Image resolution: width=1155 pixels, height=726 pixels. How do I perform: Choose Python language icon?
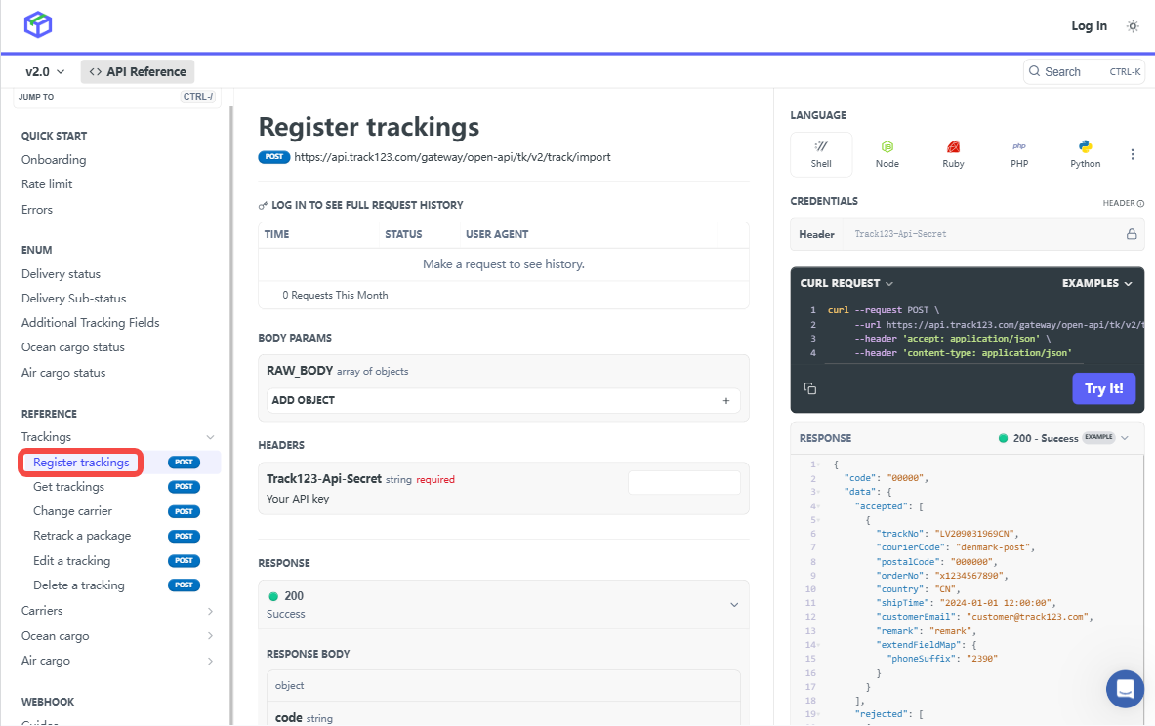click(x=1085, y=154)
